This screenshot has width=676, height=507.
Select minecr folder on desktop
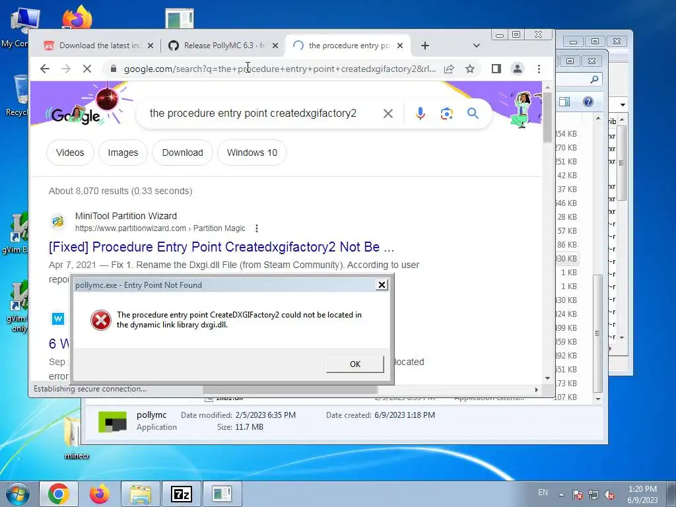[76, 438]
